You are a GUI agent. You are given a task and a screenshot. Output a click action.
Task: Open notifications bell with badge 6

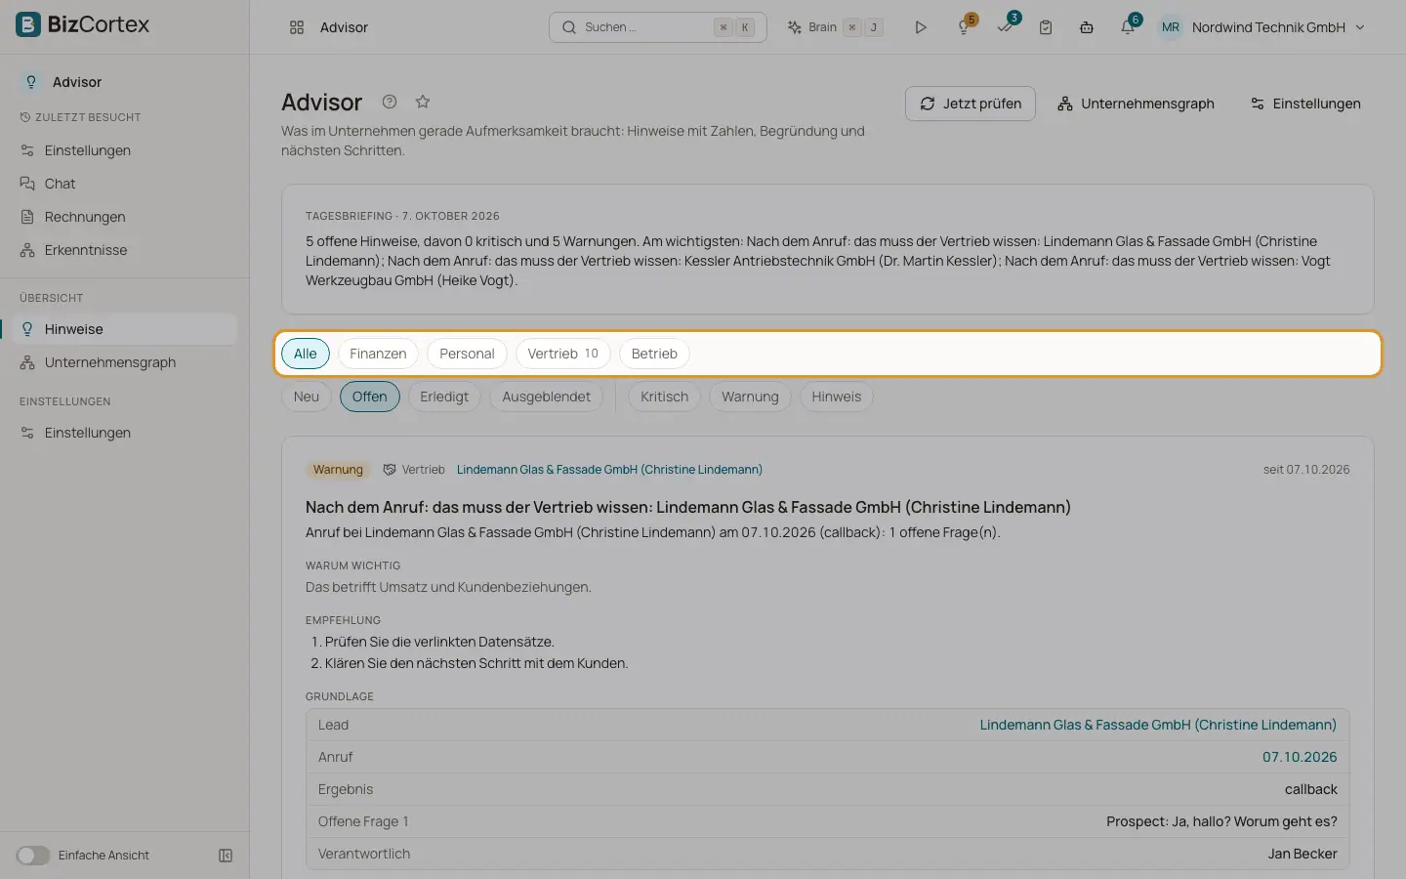coord(1129,26)
